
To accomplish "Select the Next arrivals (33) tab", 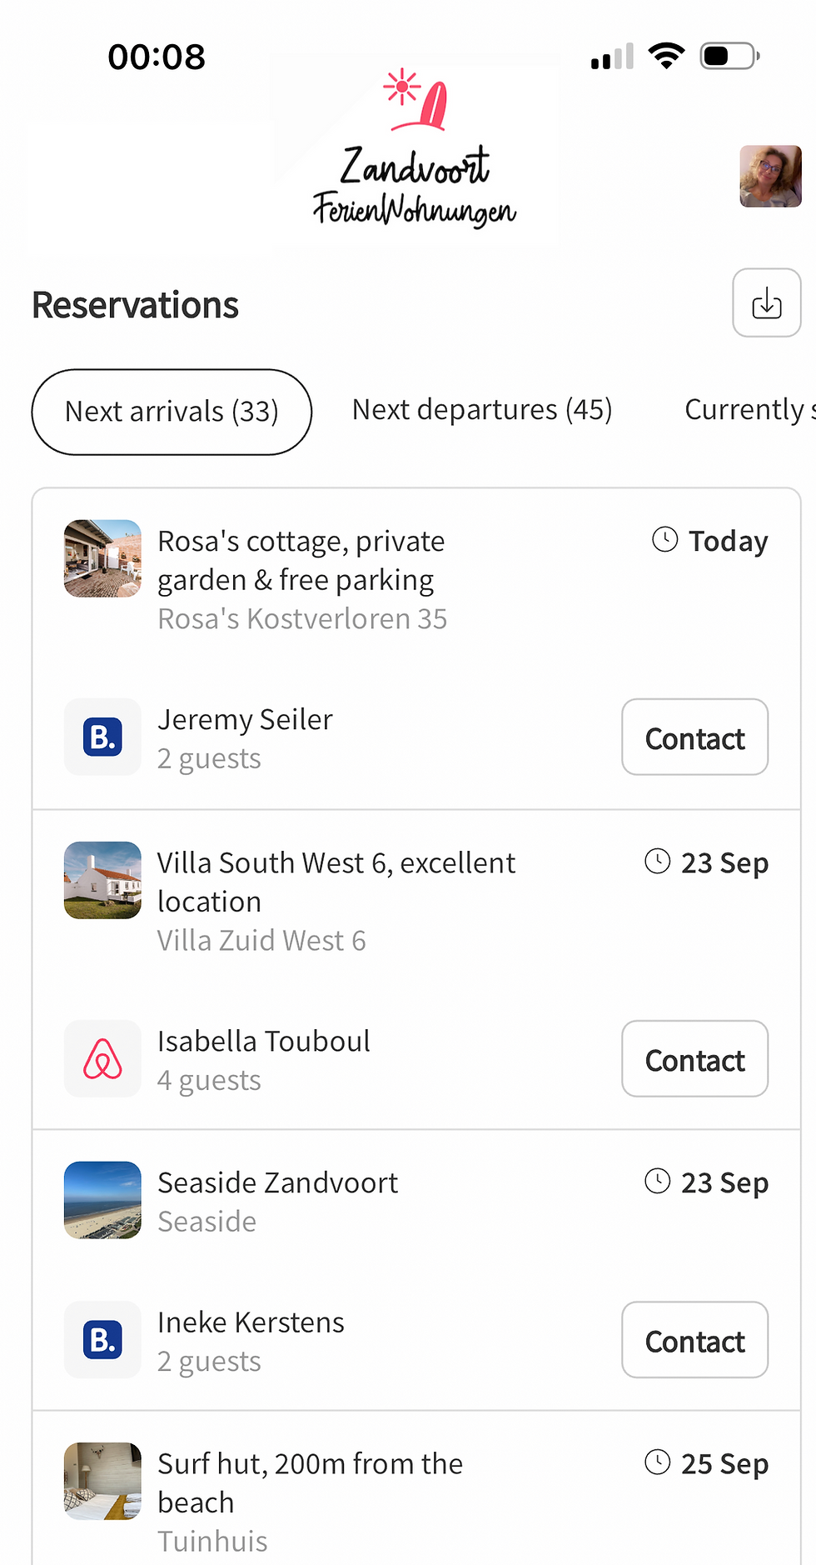I will pyautogui.click(x=172, y=412).
